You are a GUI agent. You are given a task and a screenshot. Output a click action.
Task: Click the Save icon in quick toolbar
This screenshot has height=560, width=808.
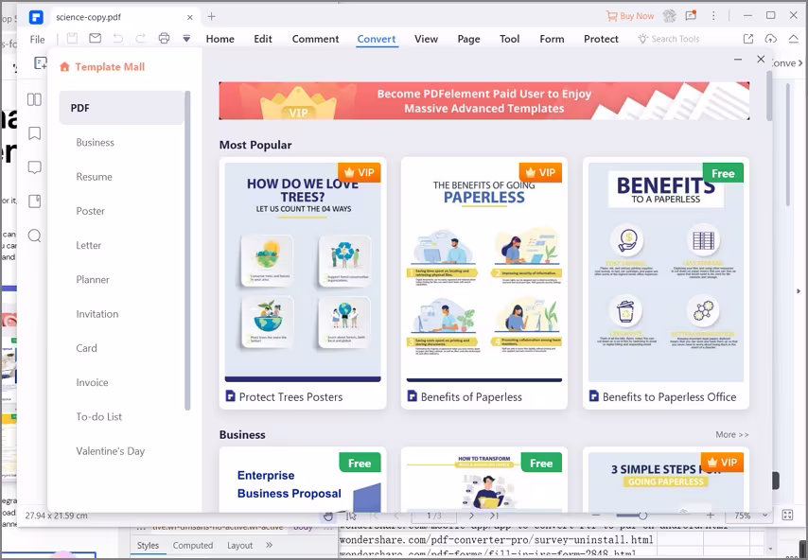click(72, 38)
